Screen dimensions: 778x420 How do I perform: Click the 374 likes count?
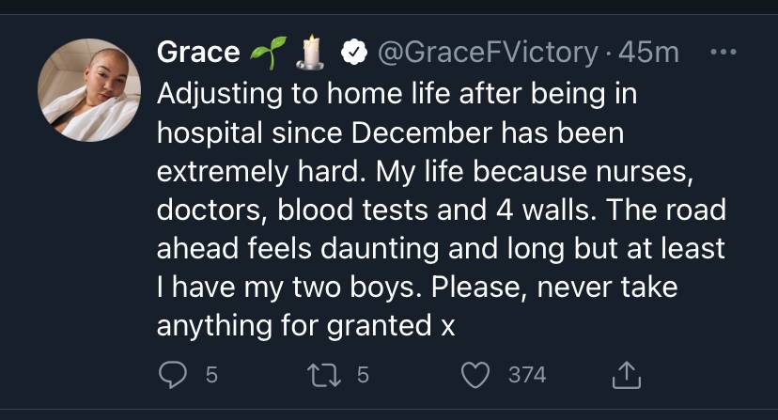point(527,375)
